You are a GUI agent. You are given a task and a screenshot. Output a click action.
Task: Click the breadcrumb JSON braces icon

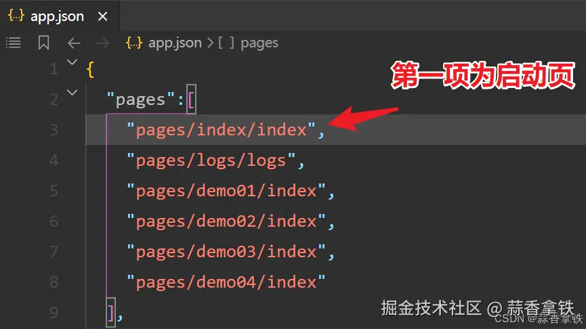[134, 43]
